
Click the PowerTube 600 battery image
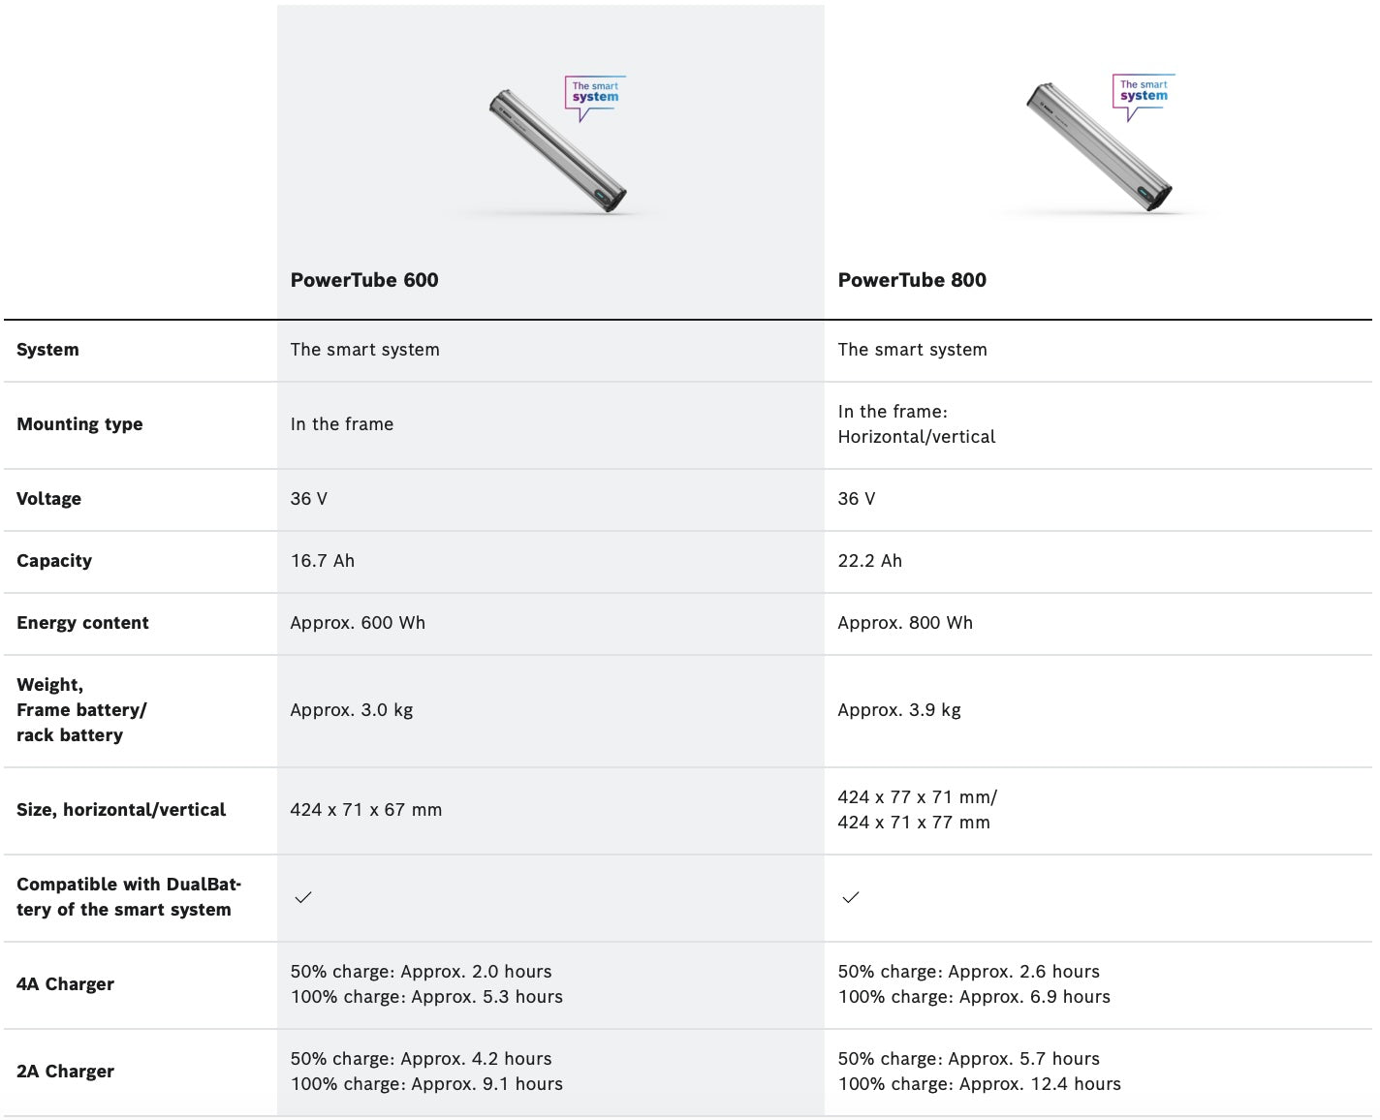click(x=556, y=150)
